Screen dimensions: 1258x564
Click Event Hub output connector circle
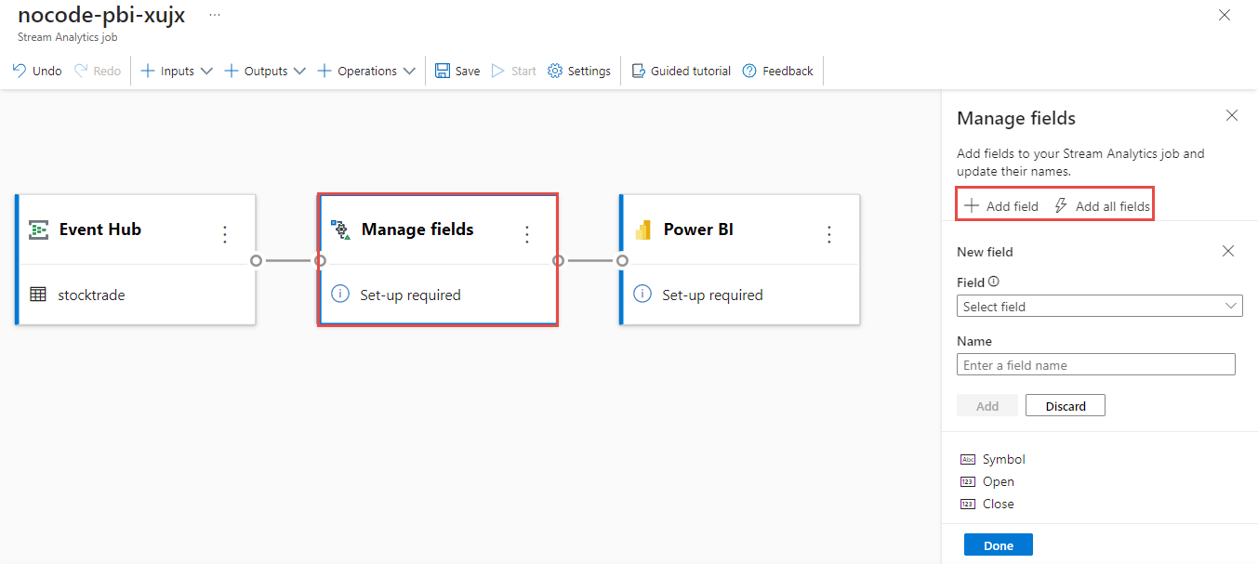tap(256, 260)
